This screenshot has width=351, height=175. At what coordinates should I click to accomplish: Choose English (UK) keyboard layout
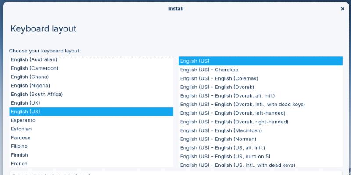25,103
